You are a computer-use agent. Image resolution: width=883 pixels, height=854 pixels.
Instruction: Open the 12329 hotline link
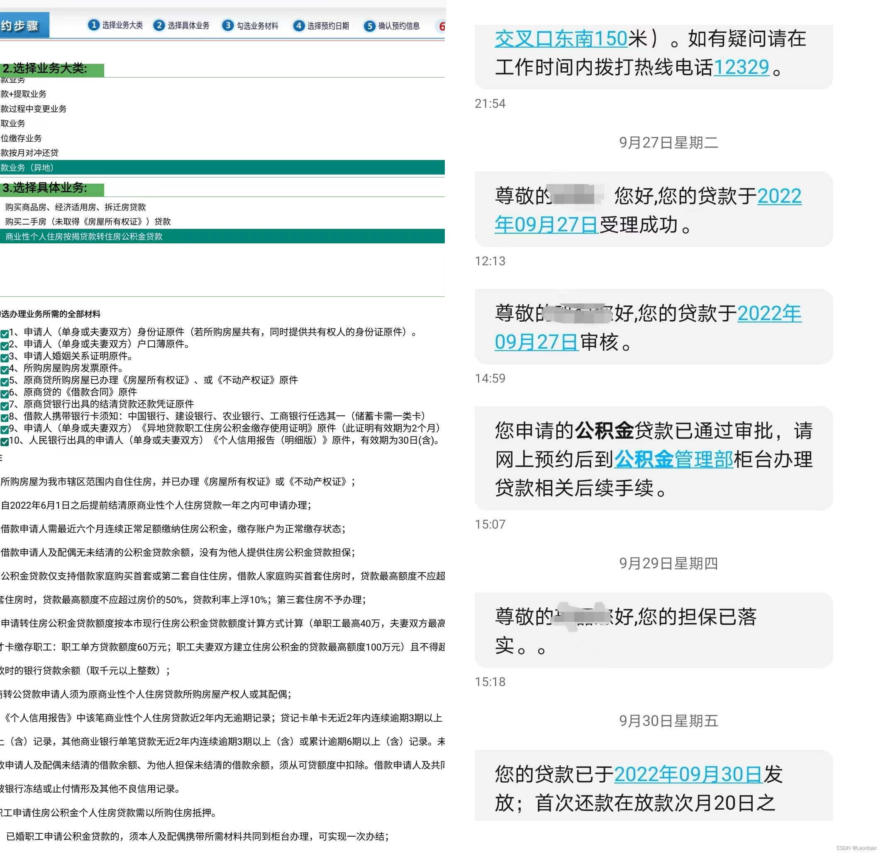742,67
